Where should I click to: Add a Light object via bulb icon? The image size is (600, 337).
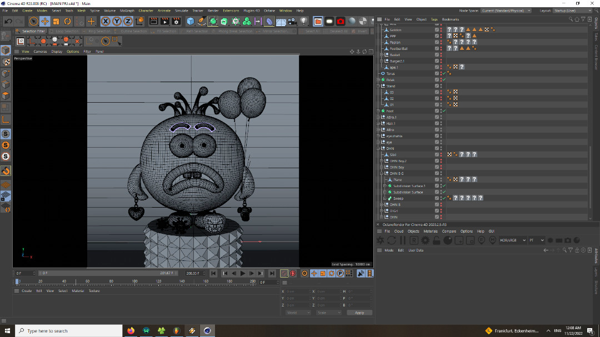tap(304, 21)
